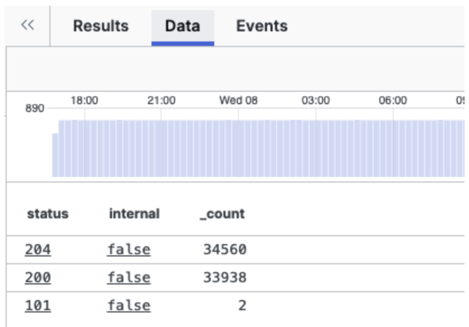Click the histogram bar at 18:00
469x327 pixels.
pyautogui.click(x=84, y=148)
